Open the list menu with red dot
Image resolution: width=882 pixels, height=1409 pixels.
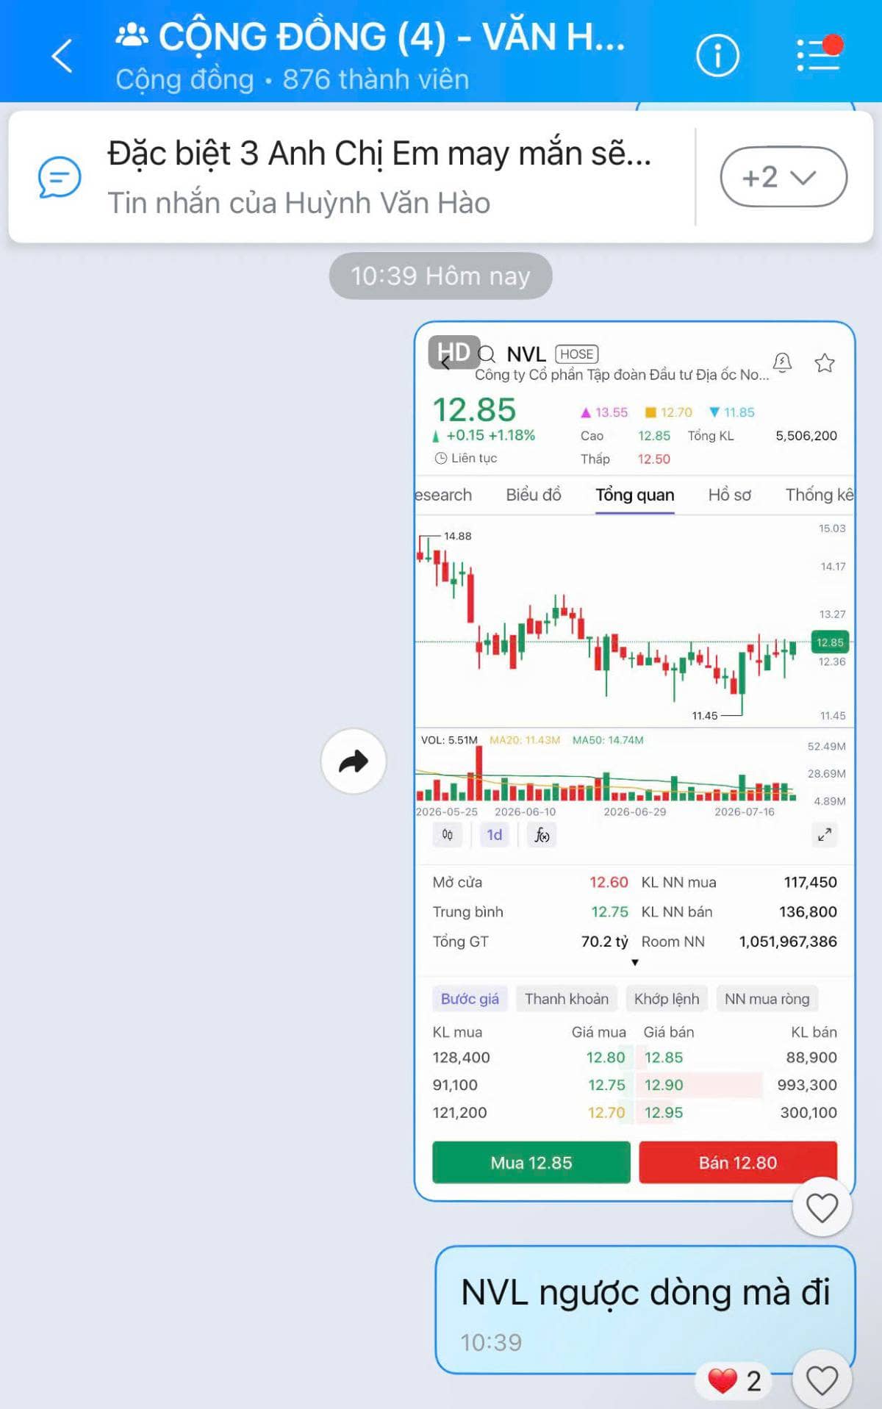[x=819, y=54]
